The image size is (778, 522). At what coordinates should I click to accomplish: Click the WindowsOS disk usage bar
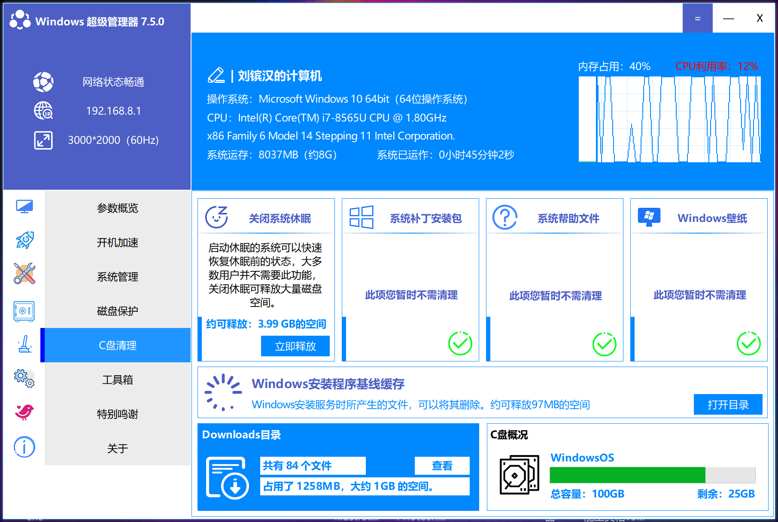point(653,475)
